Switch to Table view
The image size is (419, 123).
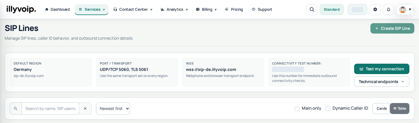(x=400, y=109)
